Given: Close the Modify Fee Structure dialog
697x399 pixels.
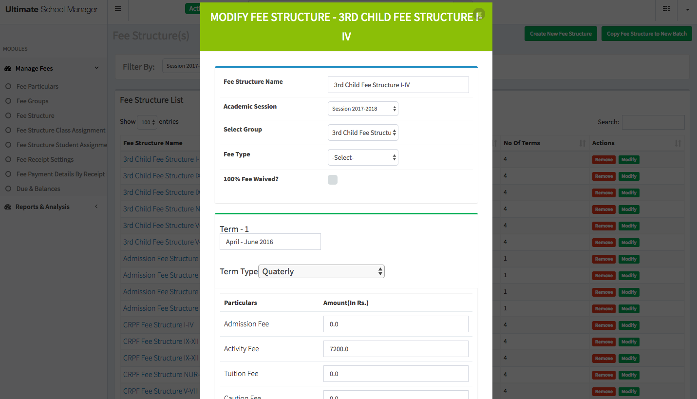Looking at the screenshot, I should coord(479,14).
